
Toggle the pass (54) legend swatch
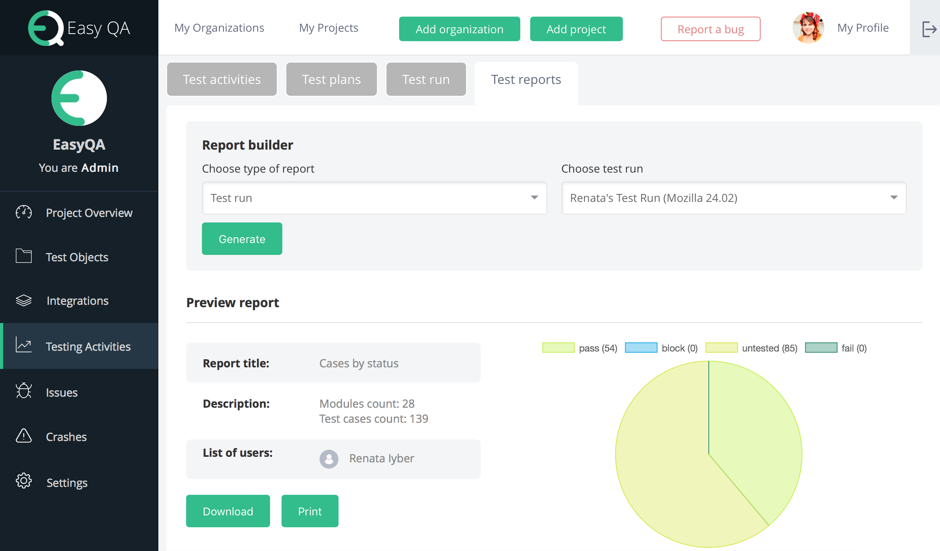click(558, 348)
